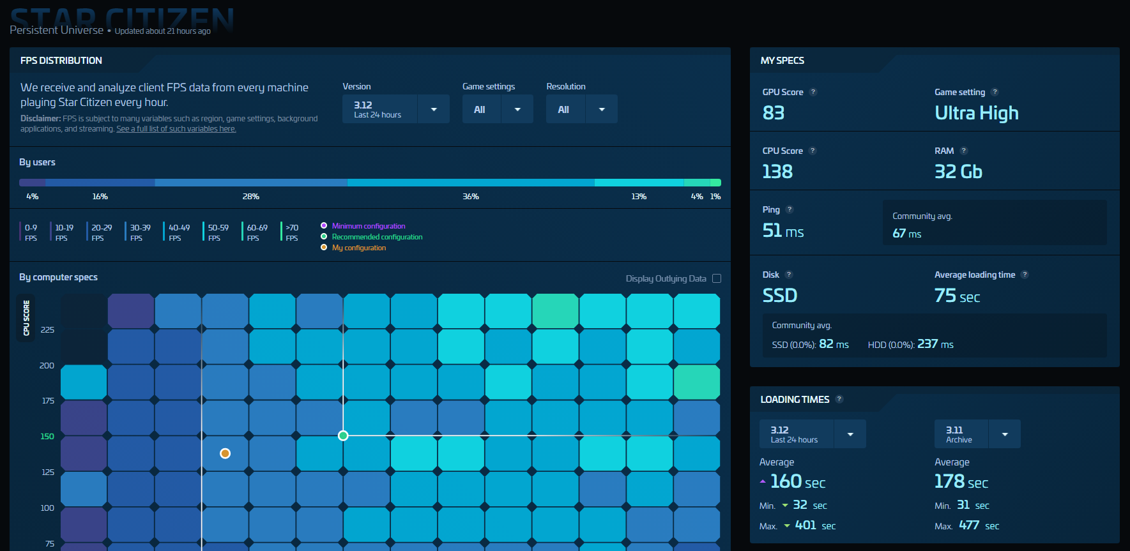Open the RAM help question icon
The height and width of the screenshot is (551, 1130).
coord(964,151)
